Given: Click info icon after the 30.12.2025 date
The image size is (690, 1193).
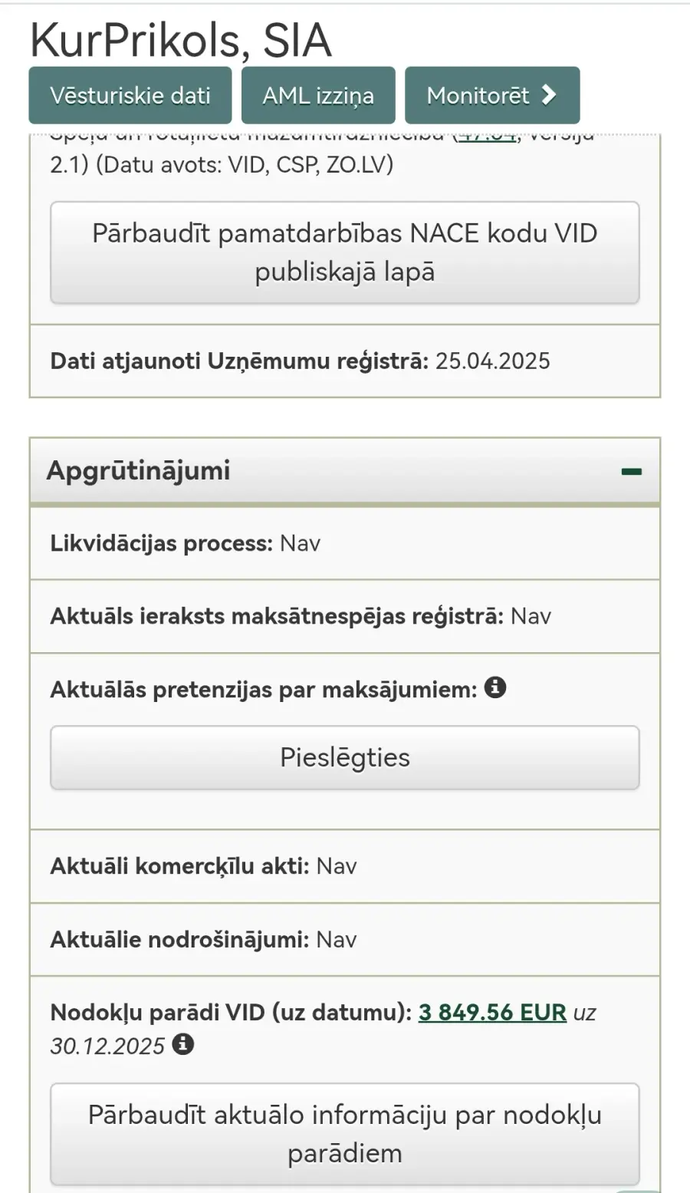Looking at the screenshot, I should (182, 1044).
